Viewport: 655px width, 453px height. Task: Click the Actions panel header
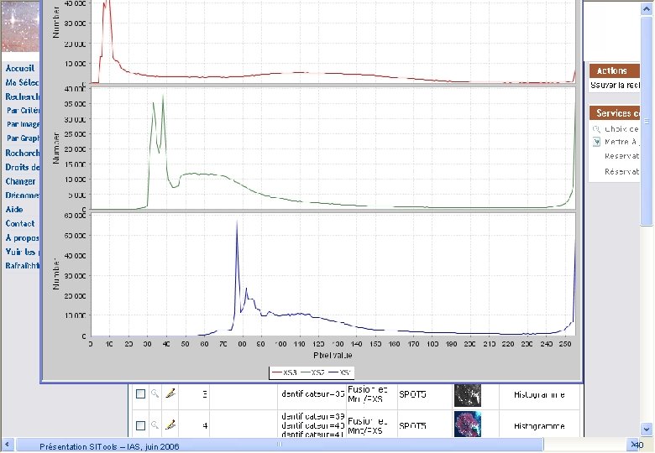tap(615, 70)
